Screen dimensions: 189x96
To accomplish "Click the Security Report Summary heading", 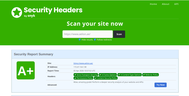I will [33, 54].
